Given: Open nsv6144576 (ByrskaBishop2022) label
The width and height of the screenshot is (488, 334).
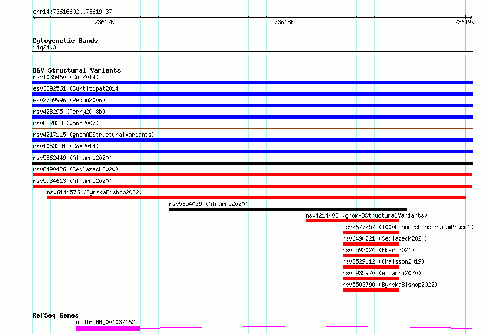Looking at the screenshot, I should coord(94,192).
